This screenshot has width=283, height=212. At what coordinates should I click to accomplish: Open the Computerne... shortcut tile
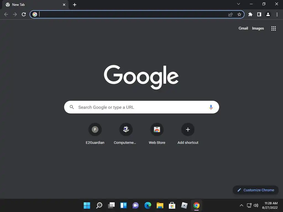click(126, 134)
